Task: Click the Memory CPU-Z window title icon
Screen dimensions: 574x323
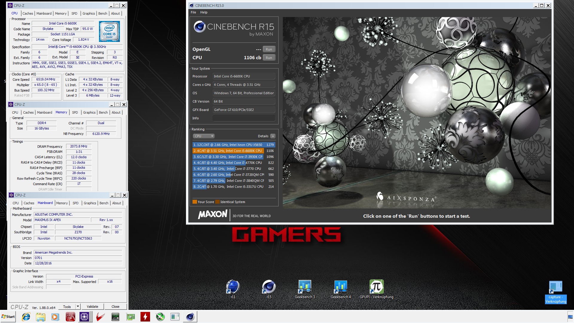Action: (x=11, y=104)
